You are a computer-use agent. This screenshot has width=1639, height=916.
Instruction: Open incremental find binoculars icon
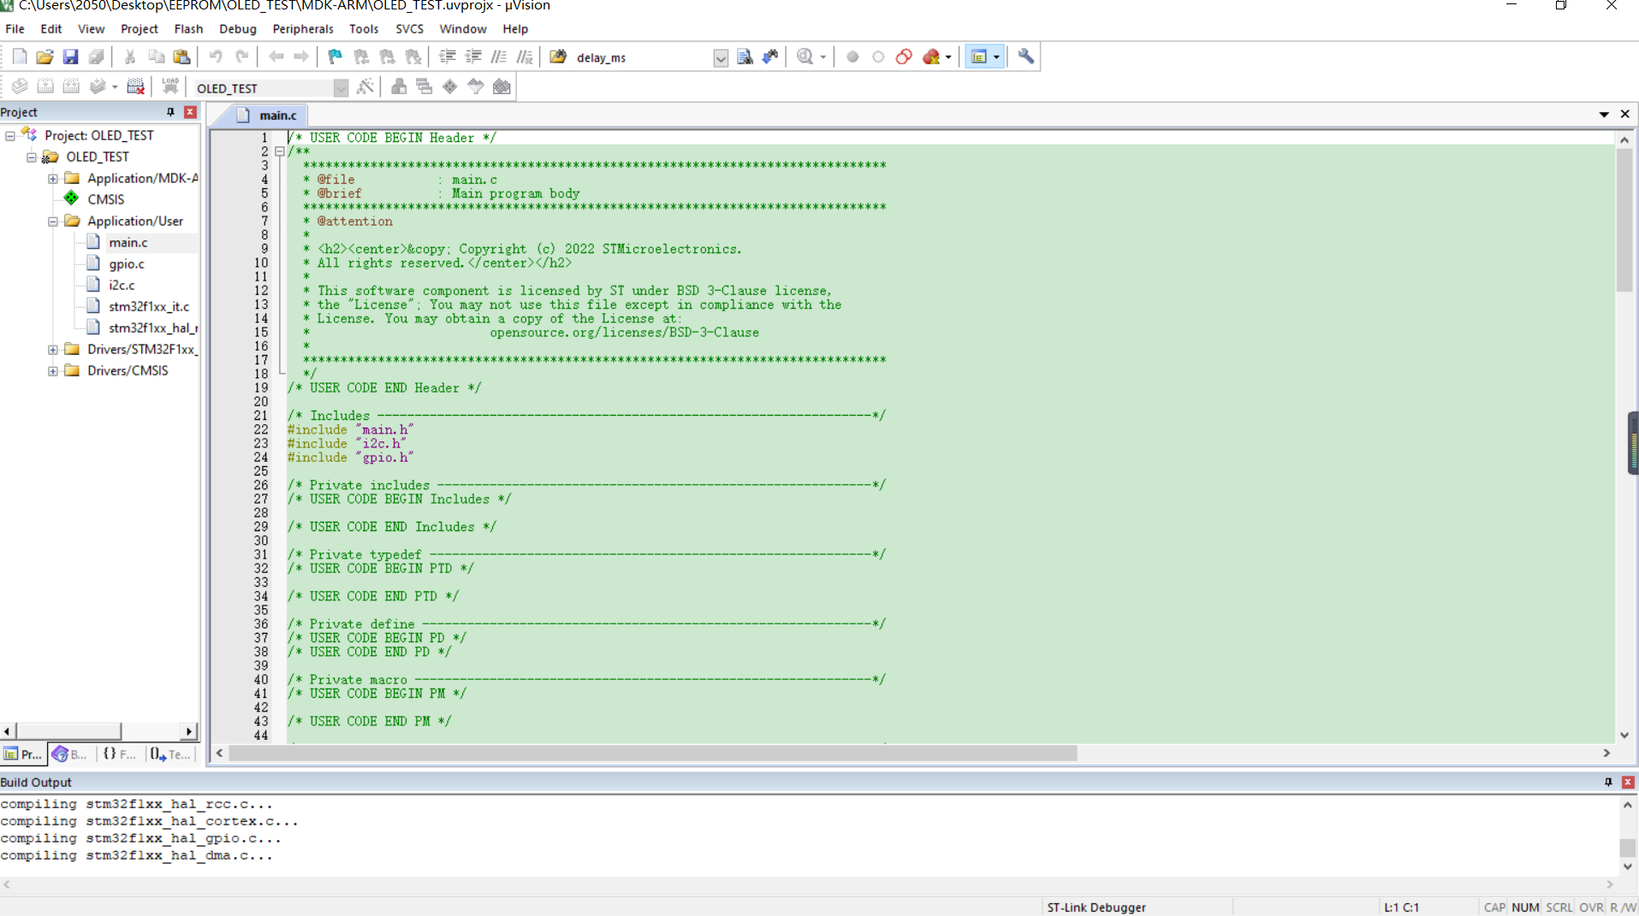pyautogui.click(x=770, y=57)
